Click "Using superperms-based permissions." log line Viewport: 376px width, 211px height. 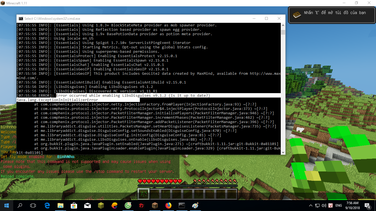(88, 52)
